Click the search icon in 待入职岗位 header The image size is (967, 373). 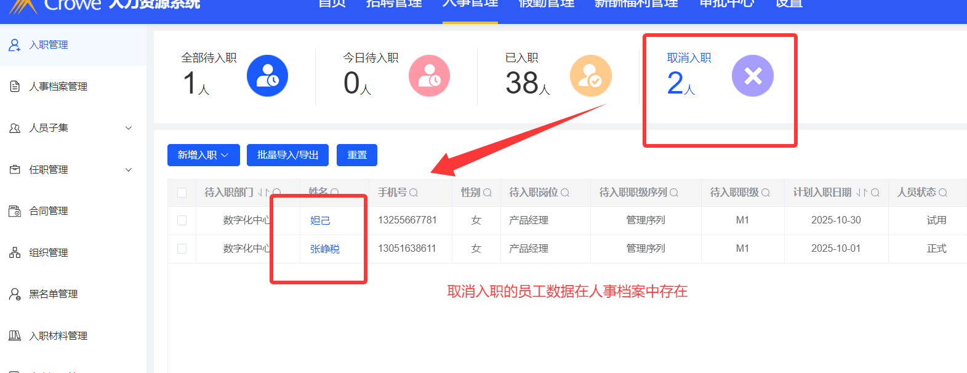[x=565, y=193]
